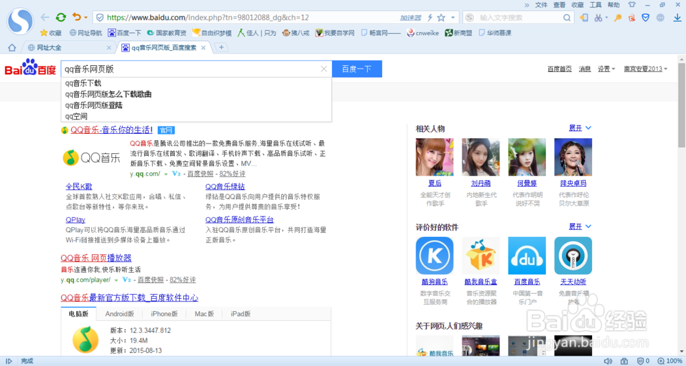Click the 酷狗音乐 app icon
The image size is (686, 366).
[x=434, y=255]
